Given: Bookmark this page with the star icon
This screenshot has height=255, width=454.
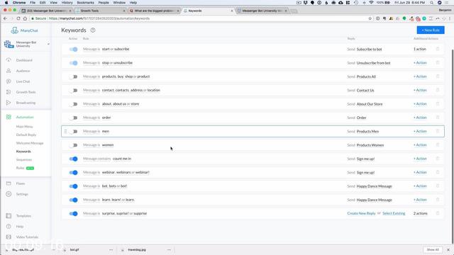Looking at the screenshot, I should tap(370, 18).
